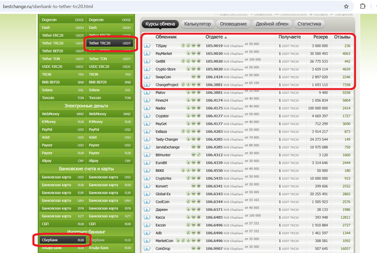Open info icon for Tasty-Changer exchanger
This screenshot has height=253, width=377.
tap(147, 139)
